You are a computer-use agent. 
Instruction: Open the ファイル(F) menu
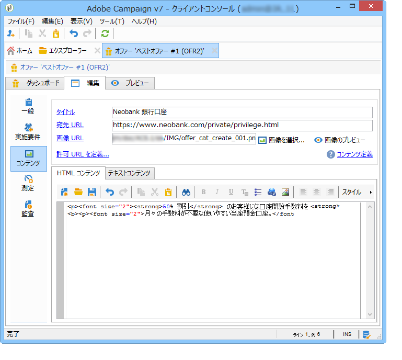pyautogui.click(x=21, y=21)
